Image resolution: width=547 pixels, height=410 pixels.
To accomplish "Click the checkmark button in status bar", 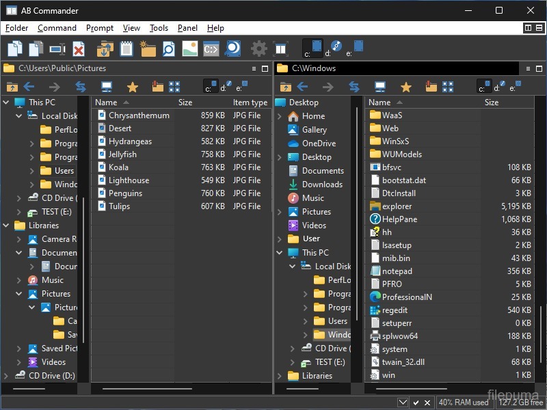I will [416, 402].
